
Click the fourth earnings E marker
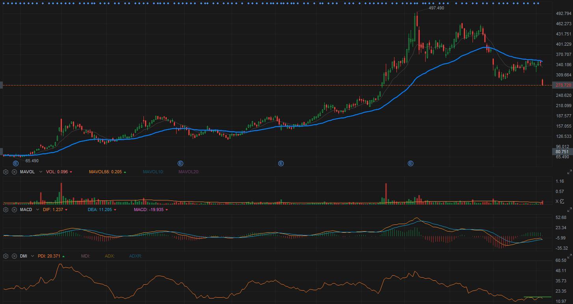point(411,163)
